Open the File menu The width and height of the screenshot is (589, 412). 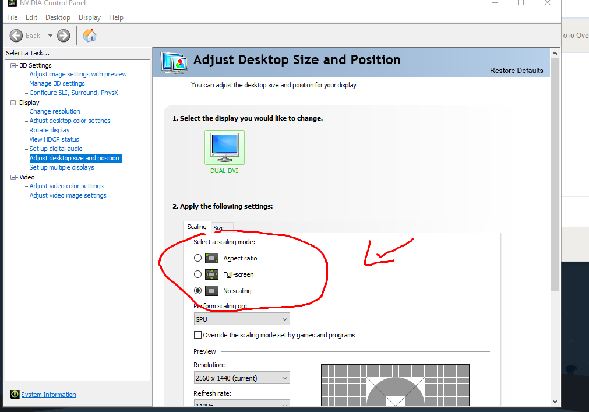click(x=12, y=17)
